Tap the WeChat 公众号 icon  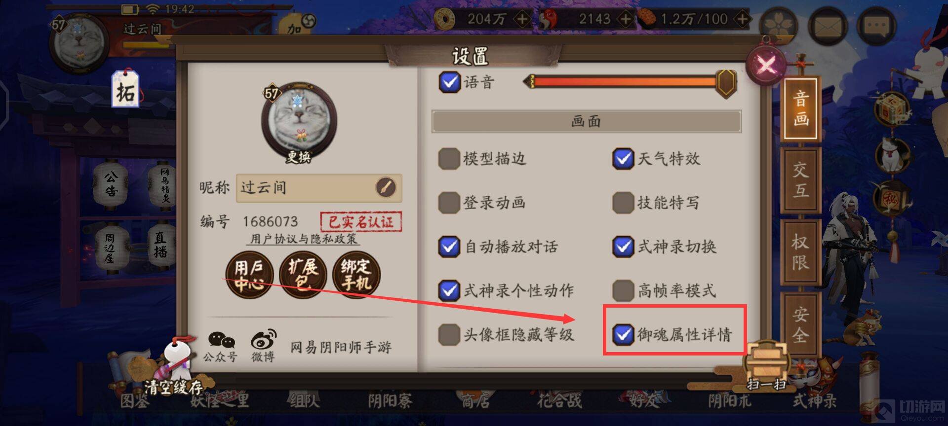pos(221,347)
